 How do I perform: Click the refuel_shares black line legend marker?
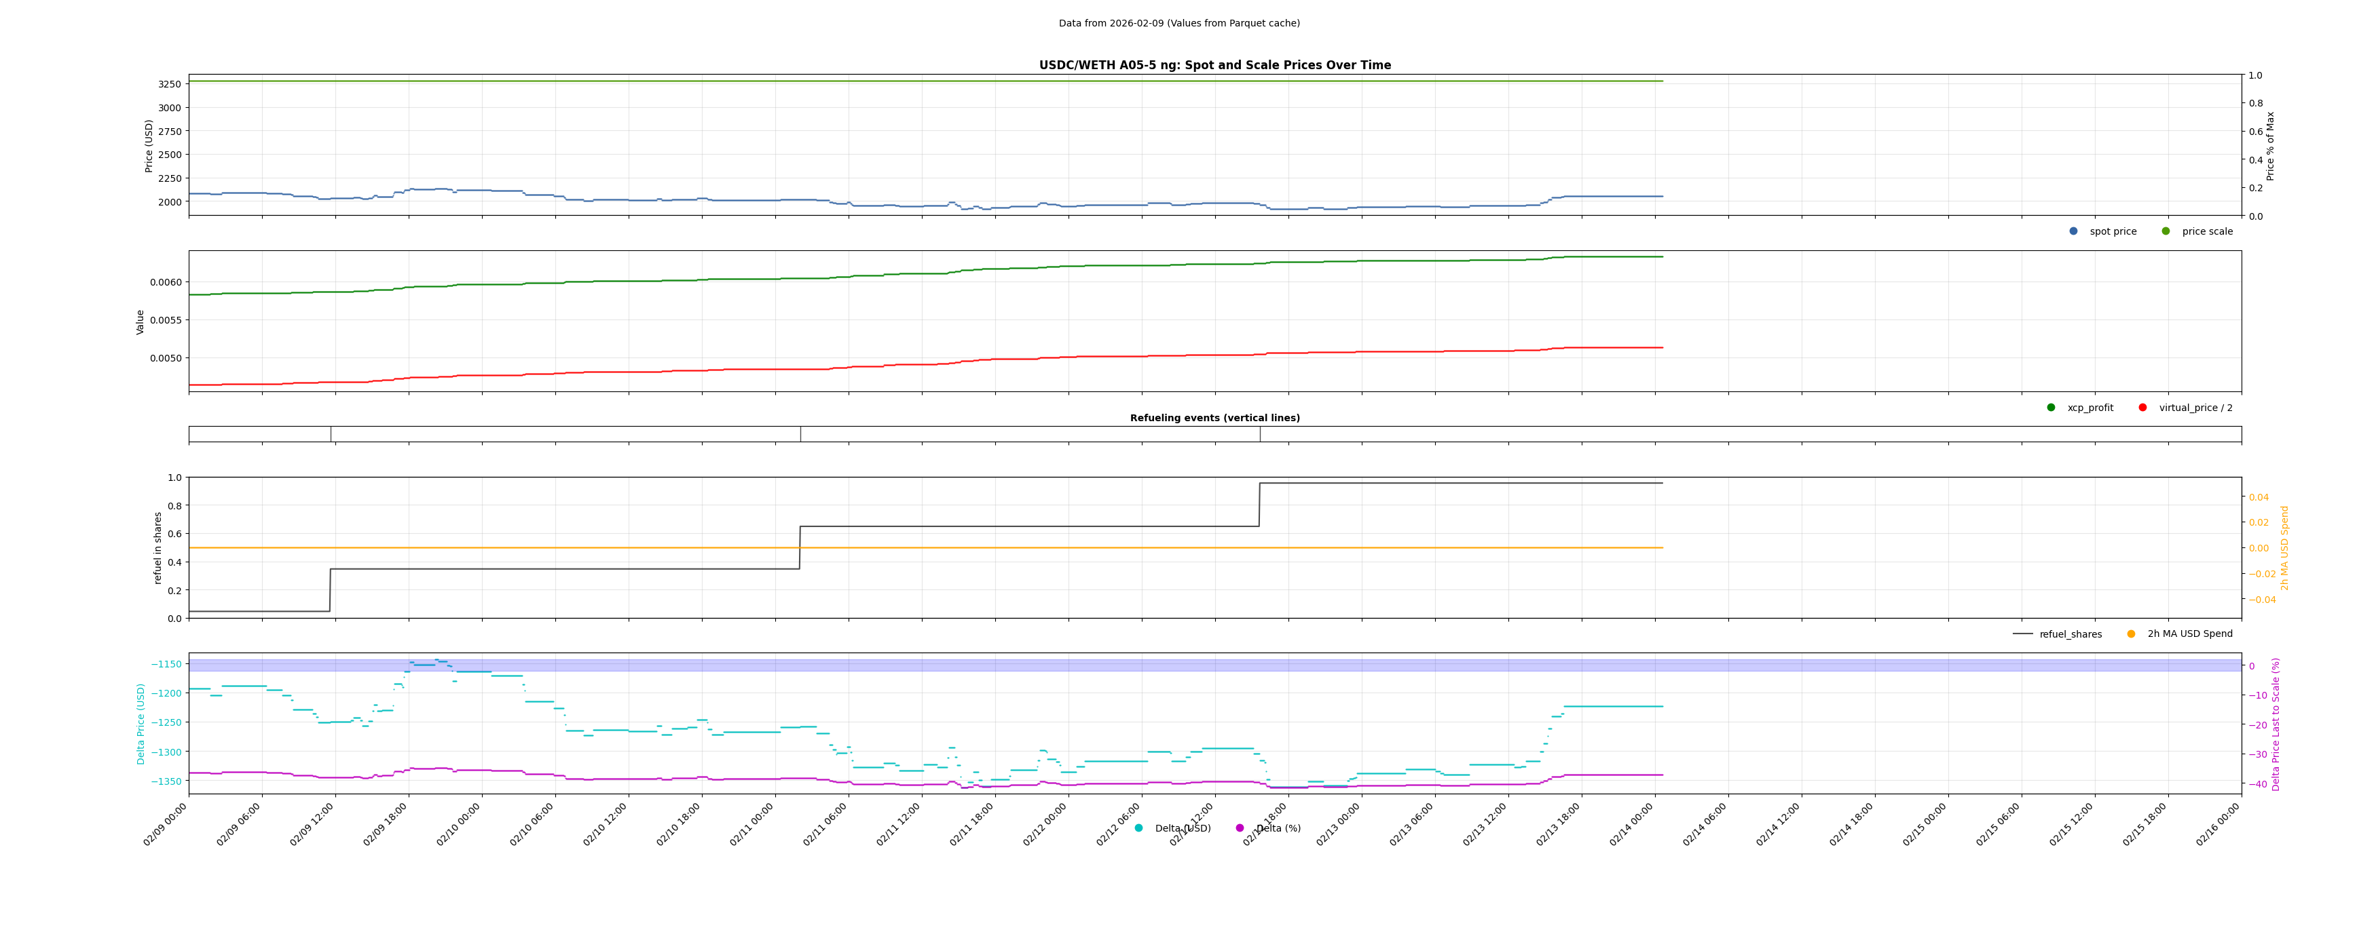(2023, 634)
